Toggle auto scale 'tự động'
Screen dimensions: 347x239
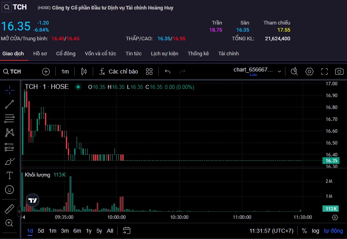coord(333,231)
